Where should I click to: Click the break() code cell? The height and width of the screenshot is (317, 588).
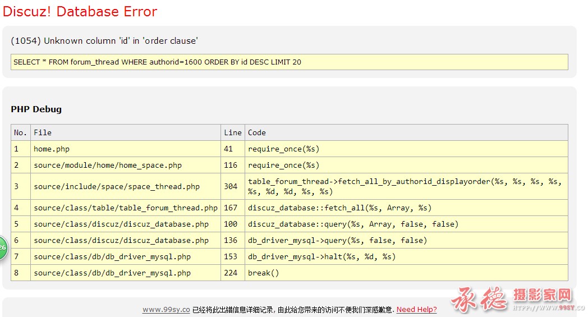(406, 273)
